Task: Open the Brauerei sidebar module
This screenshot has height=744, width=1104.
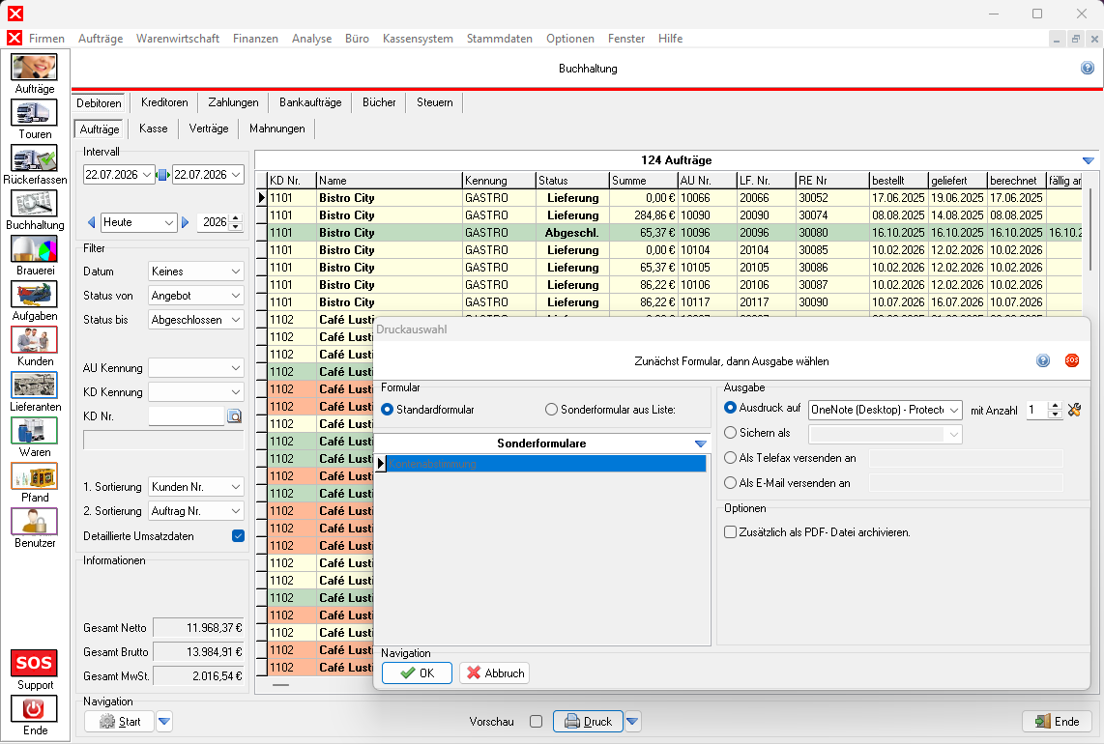Action: (34, 255)
